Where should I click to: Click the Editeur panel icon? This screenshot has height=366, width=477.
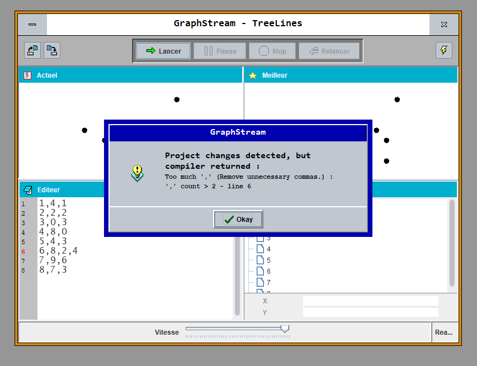point(28,189)
